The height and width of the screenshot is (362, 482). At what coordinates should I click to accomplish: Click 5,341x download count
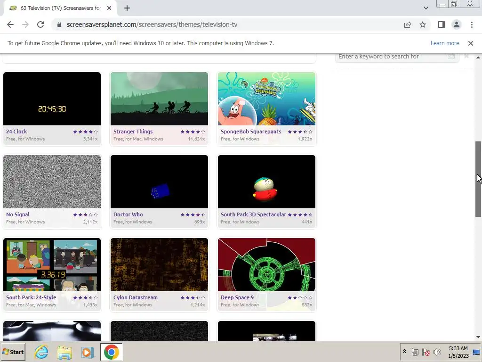[90, 139]
